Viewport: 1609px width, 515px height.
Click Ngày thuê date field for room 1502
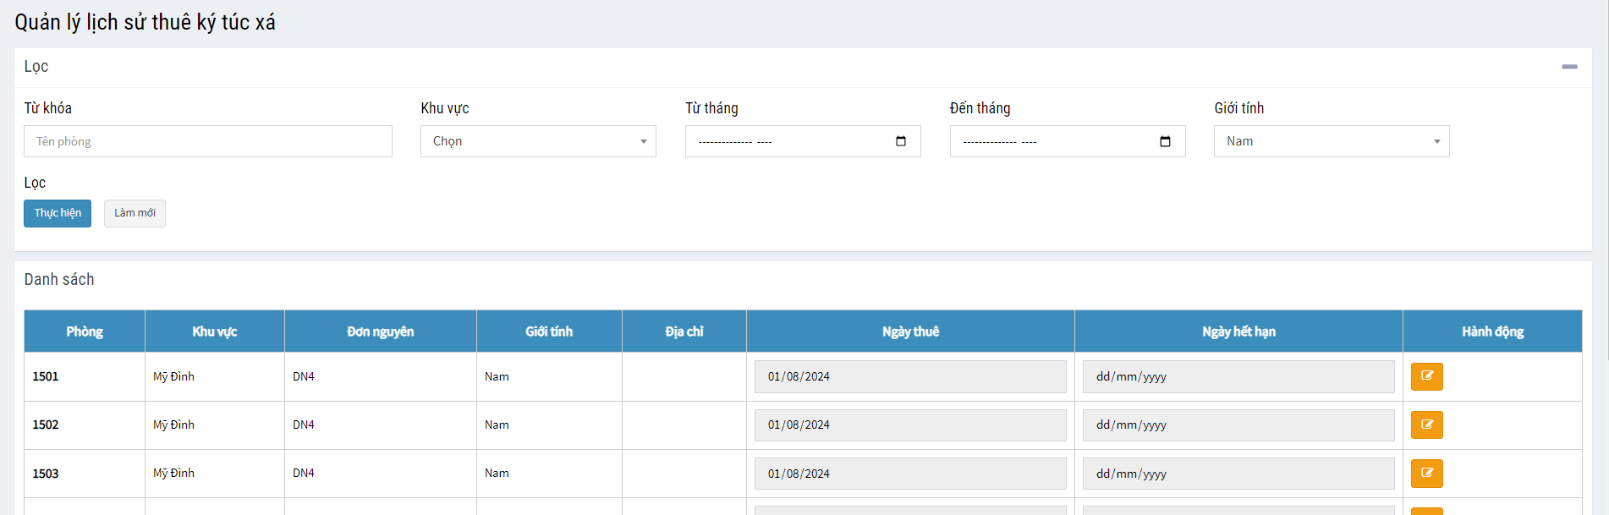point(909,425)
